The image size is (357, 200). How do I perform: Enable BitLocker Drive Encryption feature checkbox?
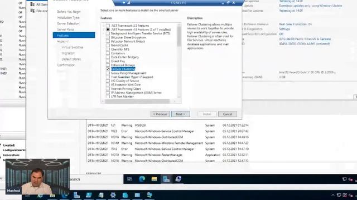pyautogui.click(x=108, y=37)
